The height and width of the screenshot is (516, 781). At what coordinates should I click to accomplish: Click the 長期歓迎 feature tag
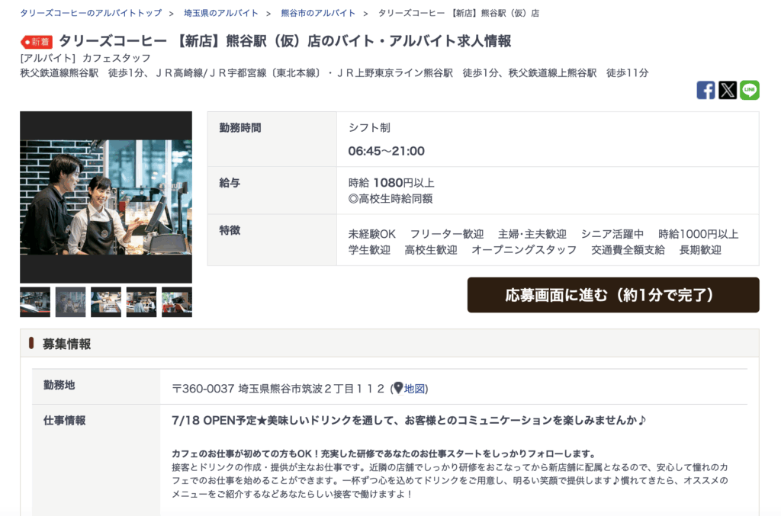[700, 250]
